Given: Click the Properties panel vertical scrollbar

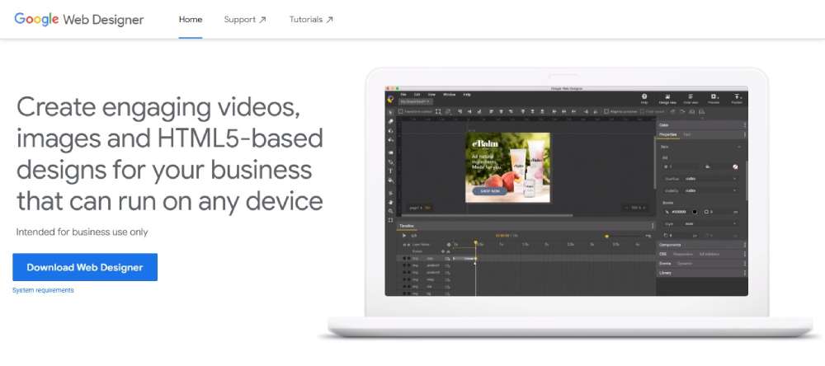Looking at the screenshot, I should point(747,179).
